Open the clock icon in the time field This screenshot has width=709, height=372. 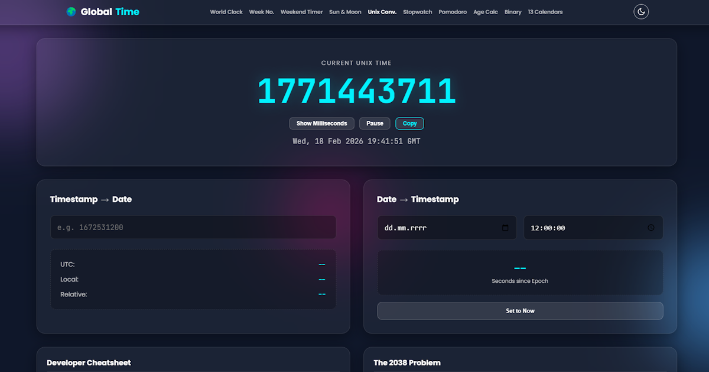point(651,228)
